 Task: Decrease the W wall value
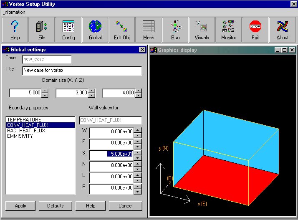138,135
